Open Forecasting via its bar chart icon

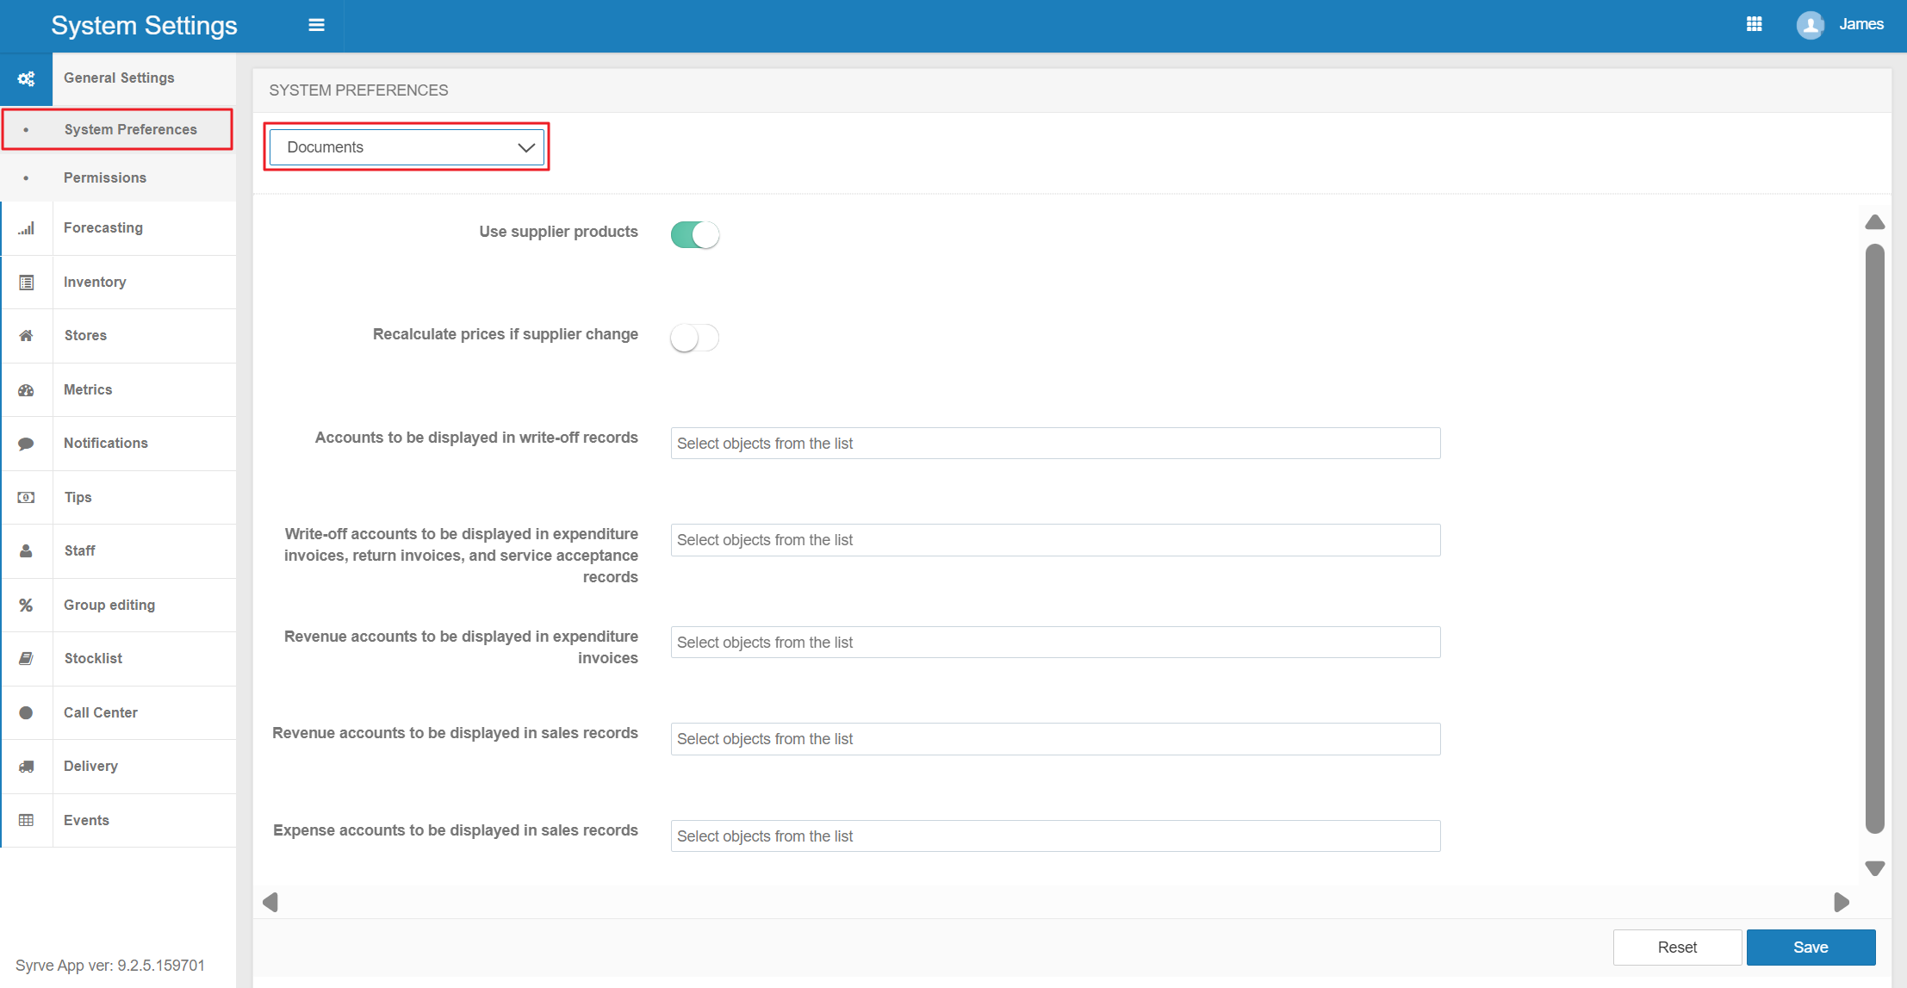click(26, 228)
